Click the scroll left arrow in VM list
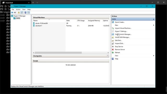Viewport: 167px width, 94px height. [x=34, y=53]
